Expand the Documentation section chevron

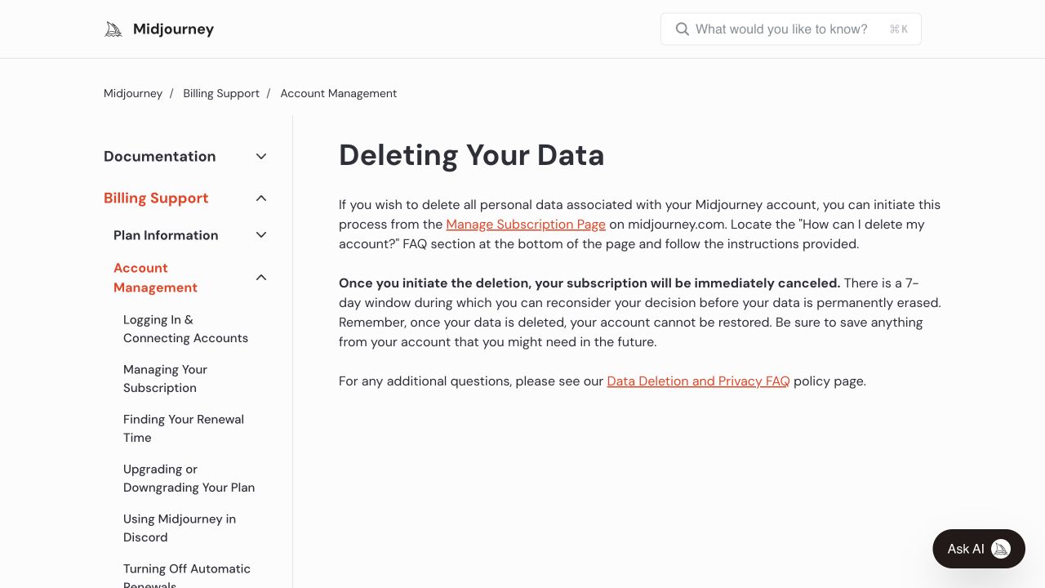click(261, 156)
